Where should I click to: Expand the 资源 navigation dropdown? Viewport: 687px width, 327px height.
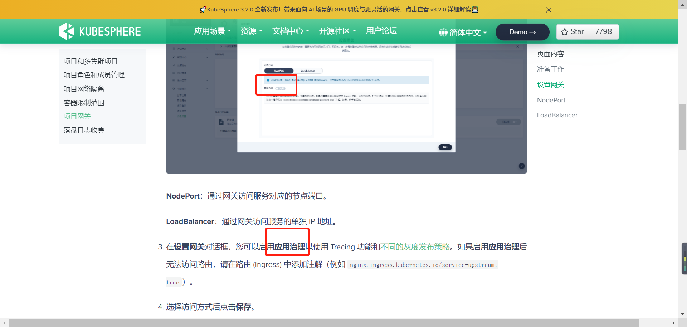(x=252, y=31)
